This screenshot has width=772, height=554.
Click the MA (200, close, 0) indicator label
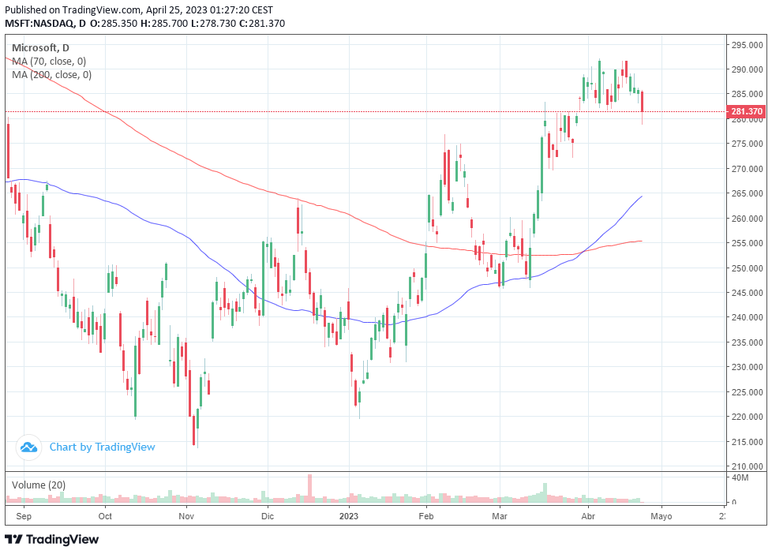[x=51, y=75]
